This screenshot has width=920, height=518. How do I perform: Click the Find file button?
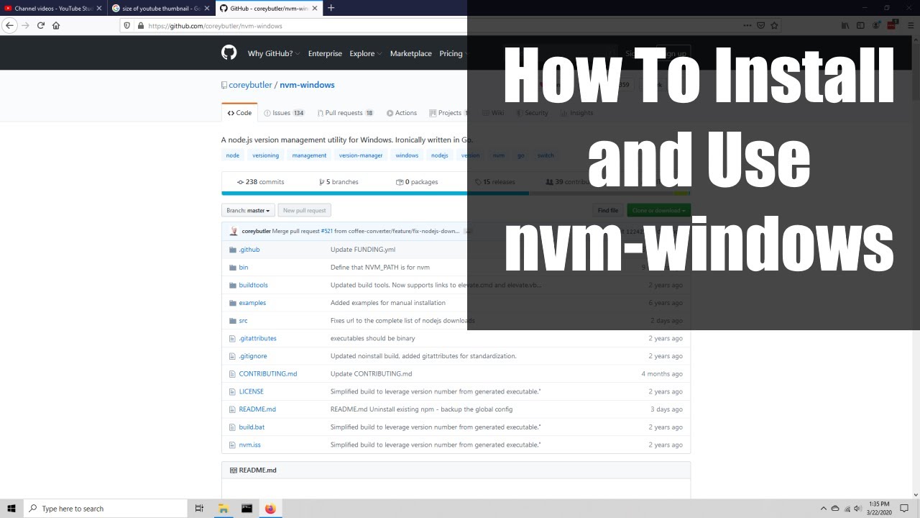[x=608, y=211]
